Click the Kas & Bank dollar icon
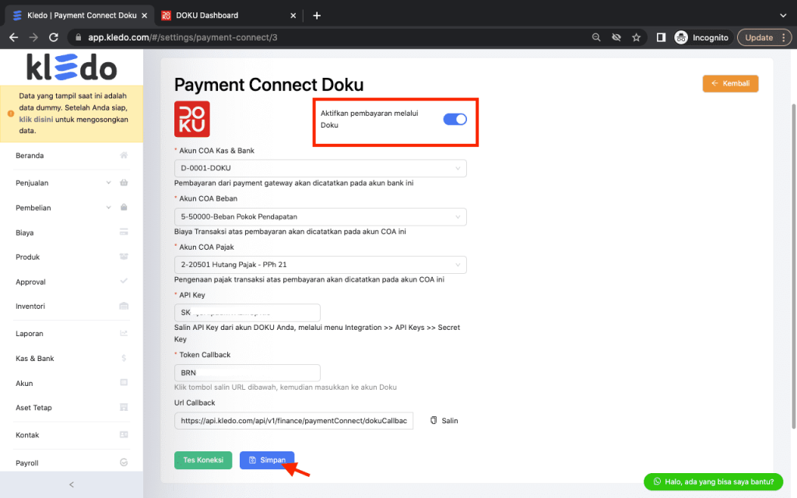The image size is (797, 498). [x=124, y=358]
